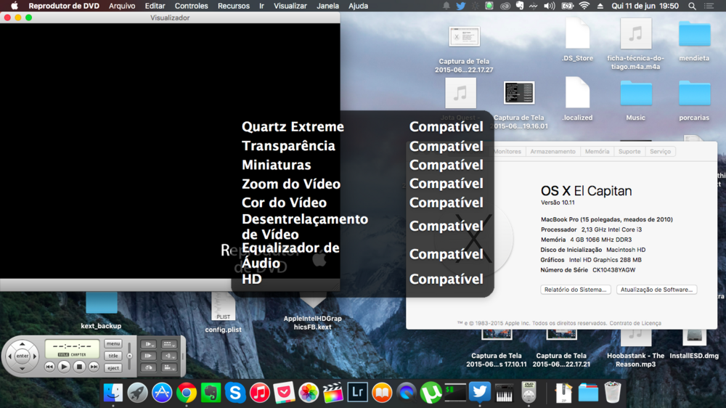
Task: Click the Relatório do Sistema button
Action: (x=575, y=290)
